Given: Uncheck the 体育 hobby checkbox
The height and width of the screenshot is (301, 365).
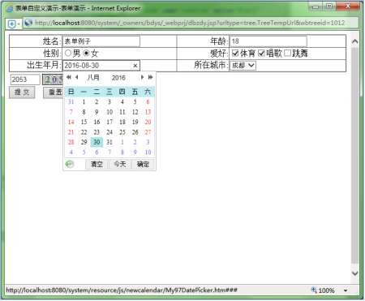Looking at the screenshot, I should [x=235, y=53].
